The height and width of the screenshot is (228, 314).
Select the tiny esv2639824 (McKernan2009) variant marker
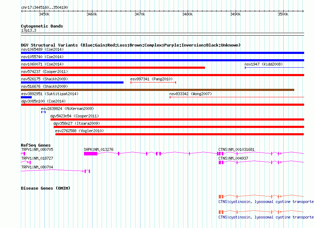click(x=43, y=112)
